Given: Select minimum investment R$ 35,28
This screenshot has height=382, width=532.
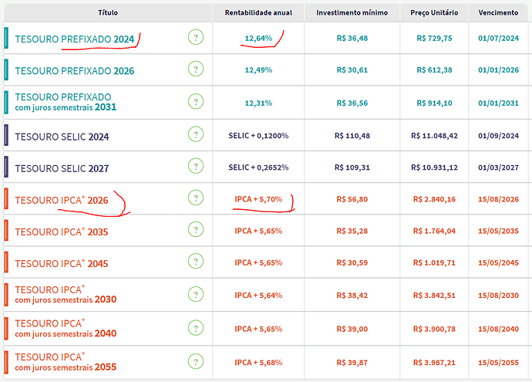Looking at the screenshot, I should coord(352,231).
